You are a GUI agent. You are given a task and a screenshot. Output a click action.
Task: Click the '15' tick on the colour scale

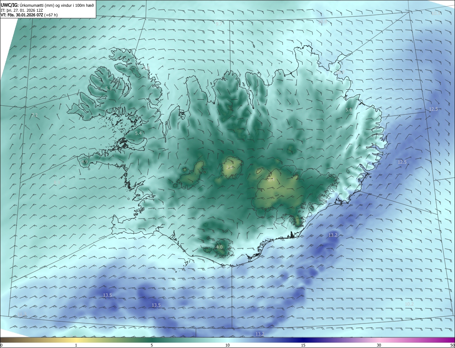(303, 345)
